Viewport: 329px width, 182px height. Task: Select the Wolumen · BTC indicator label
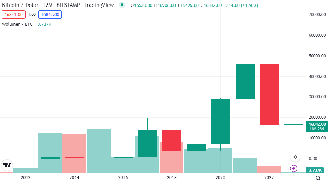(x=17, y=24)
